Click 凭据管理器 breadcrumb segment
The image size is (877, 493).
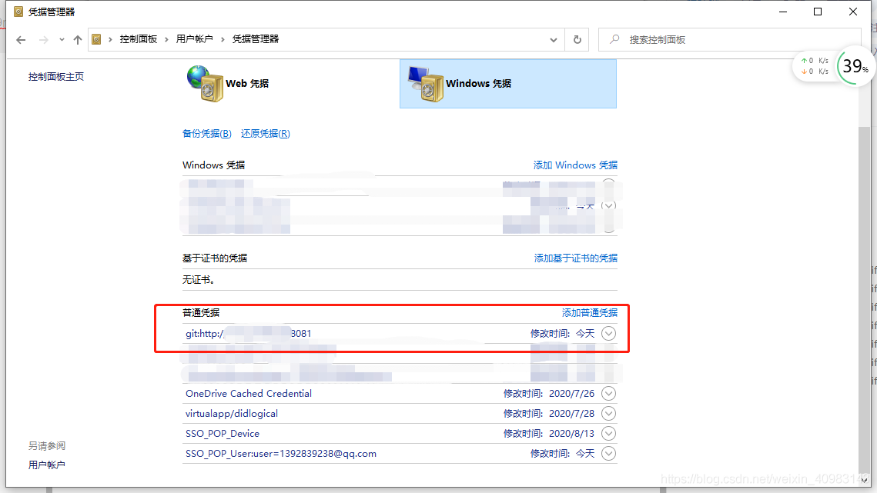(256, 39)
